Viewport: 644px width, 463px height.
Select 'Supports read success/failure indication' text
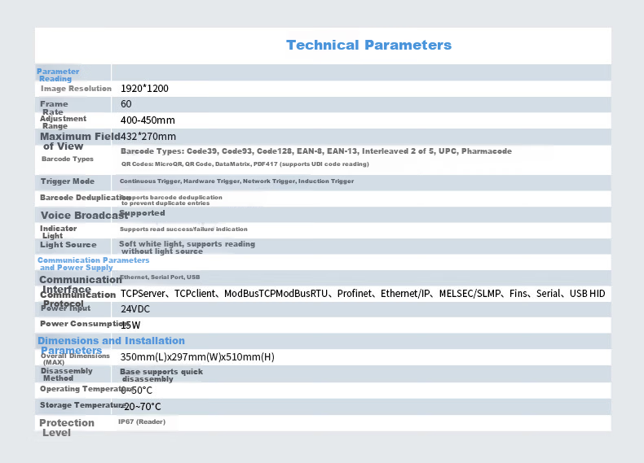click(x=183, y=229)
